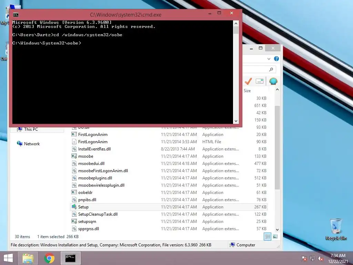Click the blue shell toolbar icon

pos(273,81)
